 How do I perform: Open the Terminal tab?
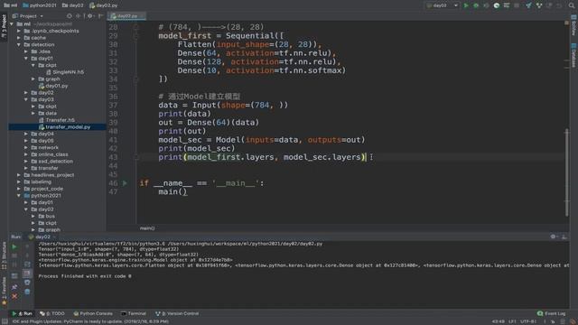point(134,313)
